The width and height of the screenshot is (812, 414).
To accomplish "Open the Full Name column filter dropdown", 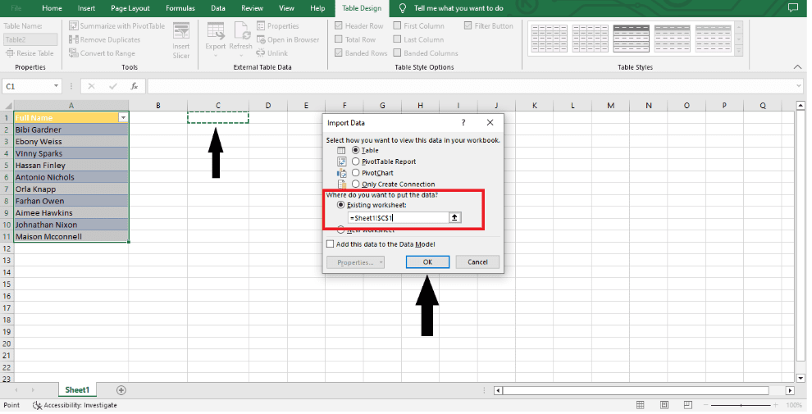I will click(x=123, y=118).
